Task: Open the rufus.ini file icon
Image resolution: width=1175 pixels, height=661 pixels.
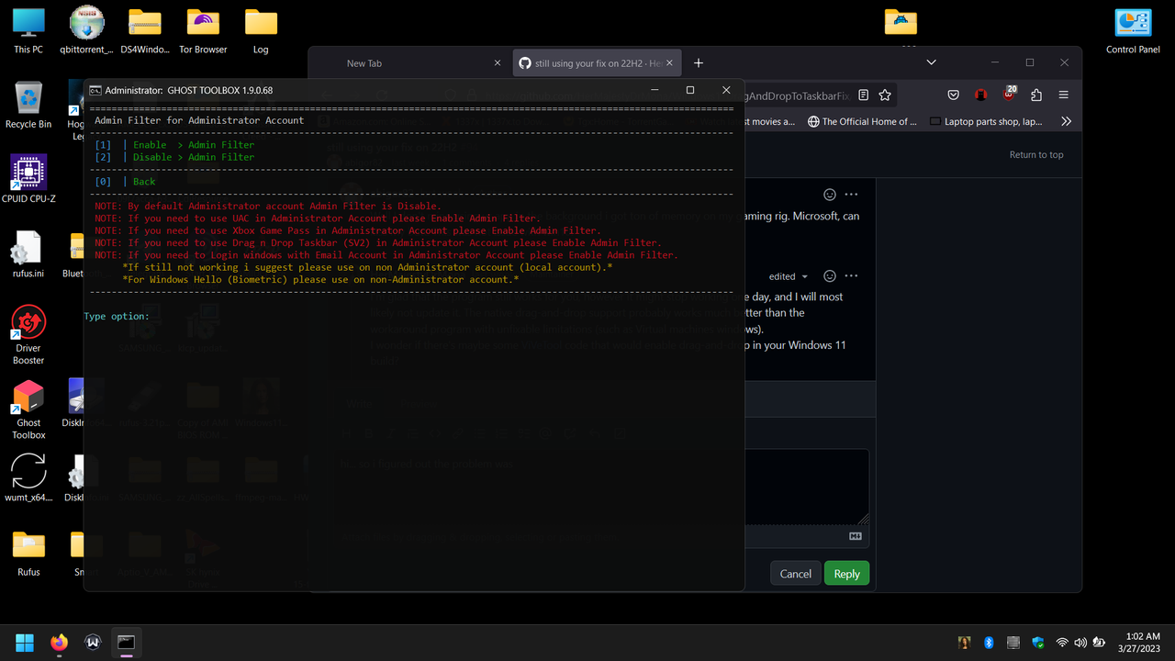Action: tap(28, 253)
